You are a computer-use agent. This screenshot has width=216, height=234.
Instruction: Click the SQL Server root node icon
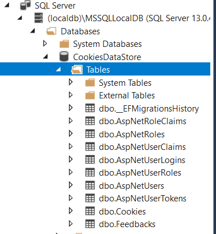(26, 5)
